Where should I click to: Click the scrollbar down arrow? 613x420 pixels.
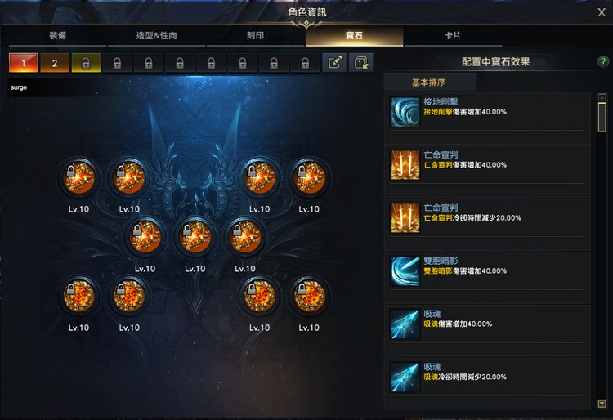[x=602, y=404]
